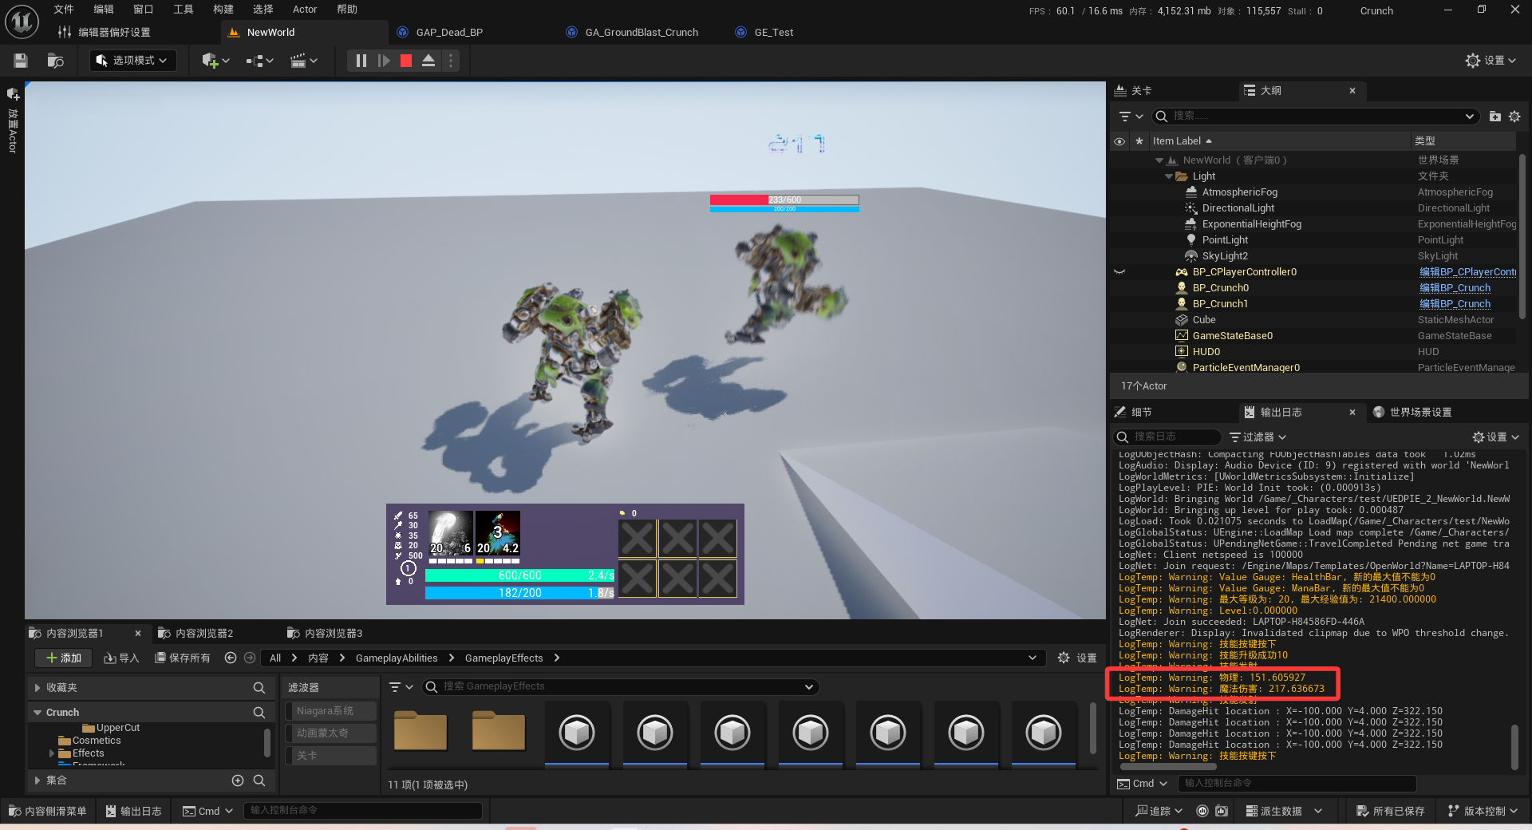
Task: Click the Unreal Engine logo icon
Action: point(22,22)
